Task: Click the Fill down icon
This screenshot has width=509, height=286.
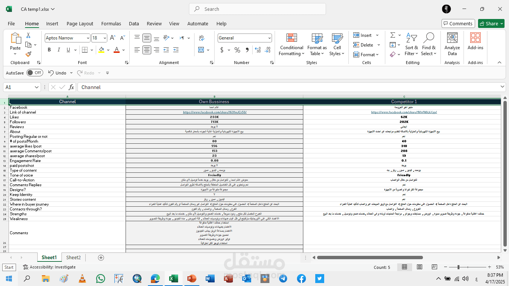Action: tap(393, 45)
